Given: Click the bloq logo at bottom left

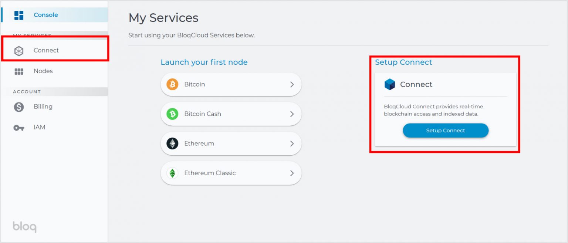Looking at the screenshot, I should pyautogui.click(x=24, y=226).
